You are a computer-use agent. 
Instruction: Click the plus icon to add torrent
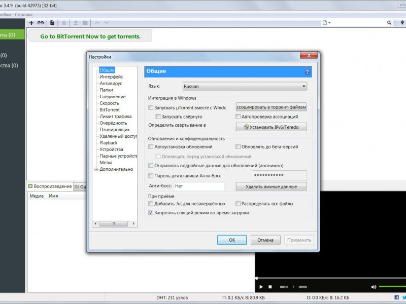(31, 23)
